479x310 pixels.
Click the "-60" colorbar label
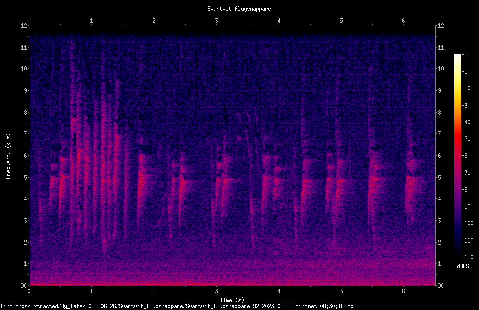[466, 156]
